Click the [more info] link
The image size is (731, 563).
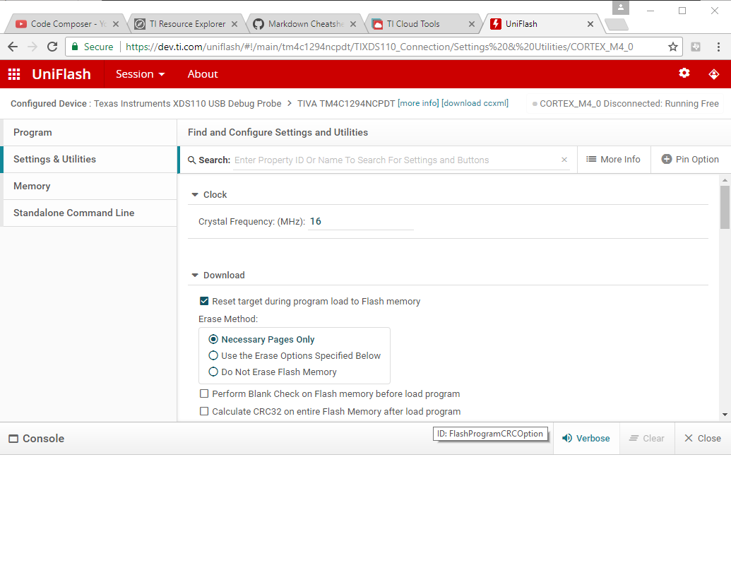[x=418, y=103]
